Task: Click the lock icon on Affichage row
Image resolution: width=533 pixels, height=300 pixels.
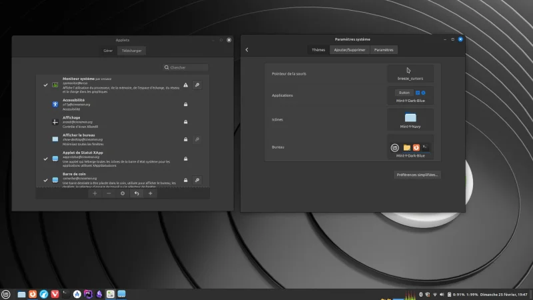Action: pos(186,122)
